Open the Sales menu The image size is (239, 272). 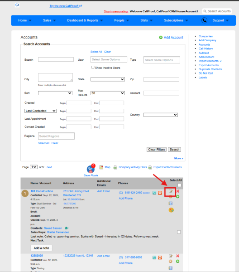coord(49,20)
